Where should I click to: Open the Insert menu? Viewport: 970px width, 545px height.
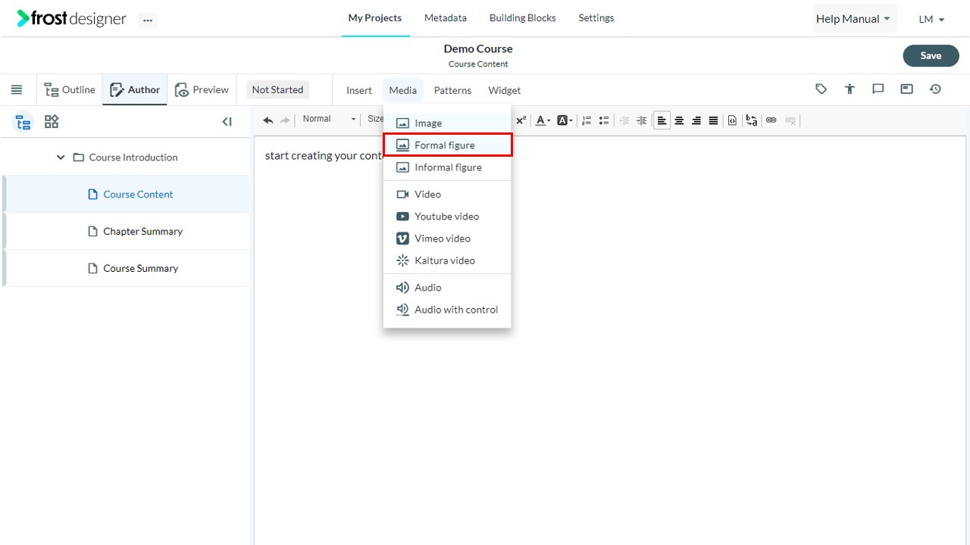(x=359, y=90)
